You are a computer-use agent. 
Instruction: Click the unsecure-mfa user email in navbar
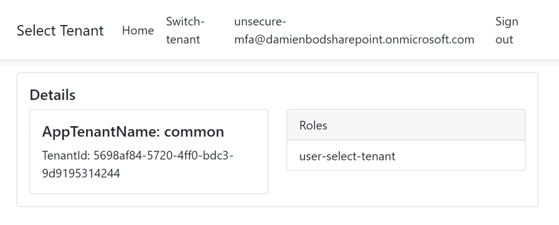354,31
